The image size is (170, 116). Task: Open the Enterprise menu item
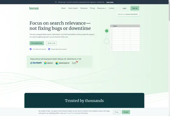(x=84, y=8)
